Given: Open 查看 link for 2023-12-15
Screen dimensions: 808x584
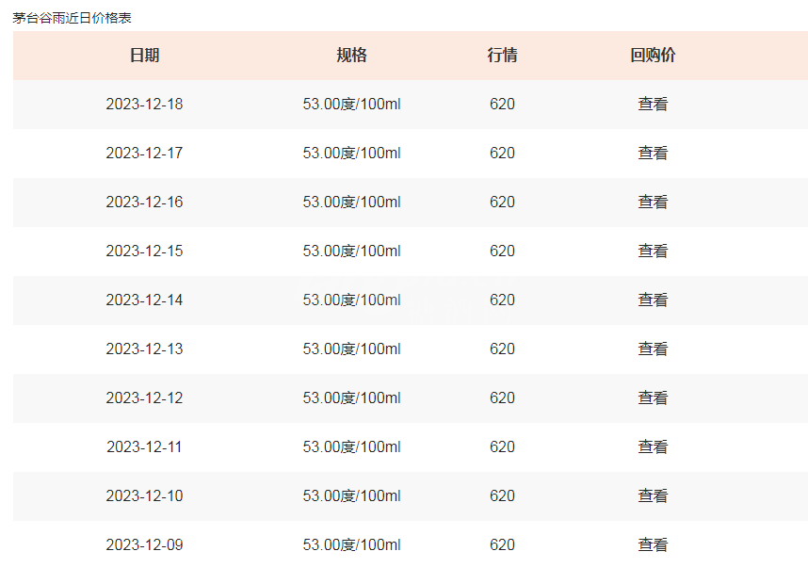Looking at the screenshot, I should 653,251.
